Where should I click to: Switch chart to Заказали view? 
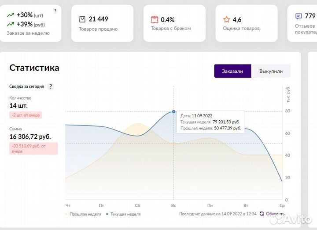pos(232,71)
